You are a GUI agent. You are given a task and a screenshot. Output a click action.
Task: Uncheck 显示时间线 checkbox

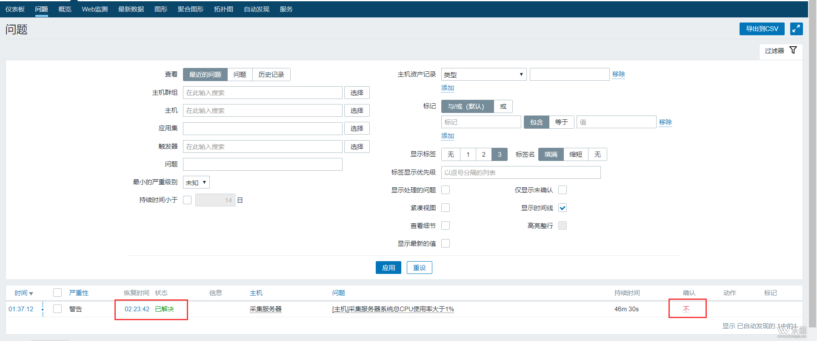tap(563, 208)
